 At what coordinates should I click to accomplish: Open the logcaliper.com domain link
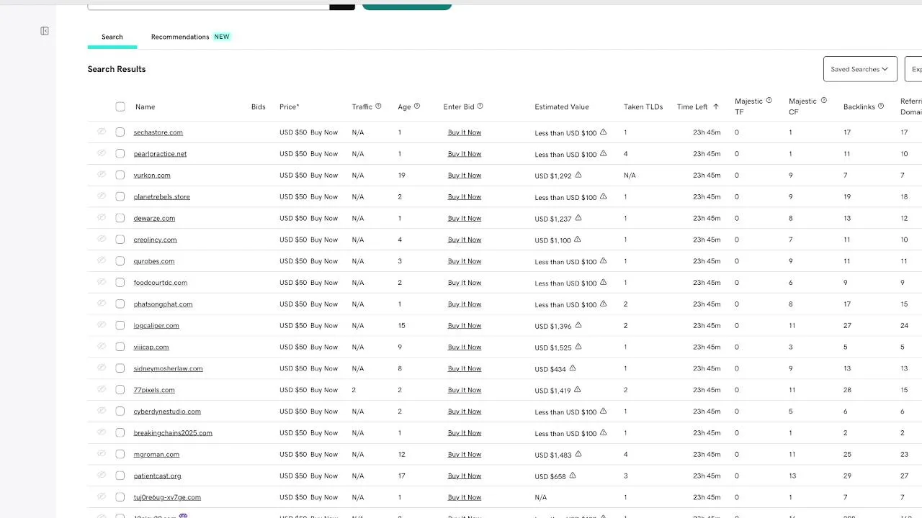(156, 326)
